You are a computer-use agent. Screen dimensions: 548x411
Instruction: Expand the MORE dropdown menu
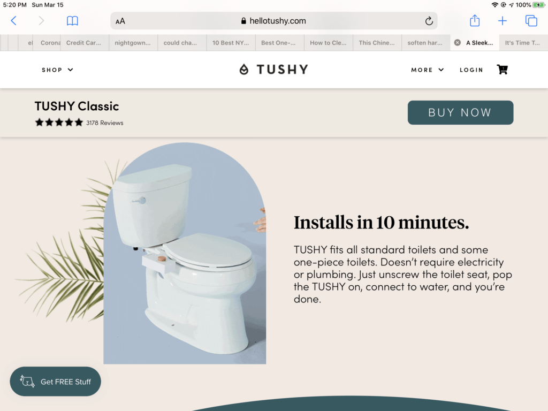pos(428,70)
